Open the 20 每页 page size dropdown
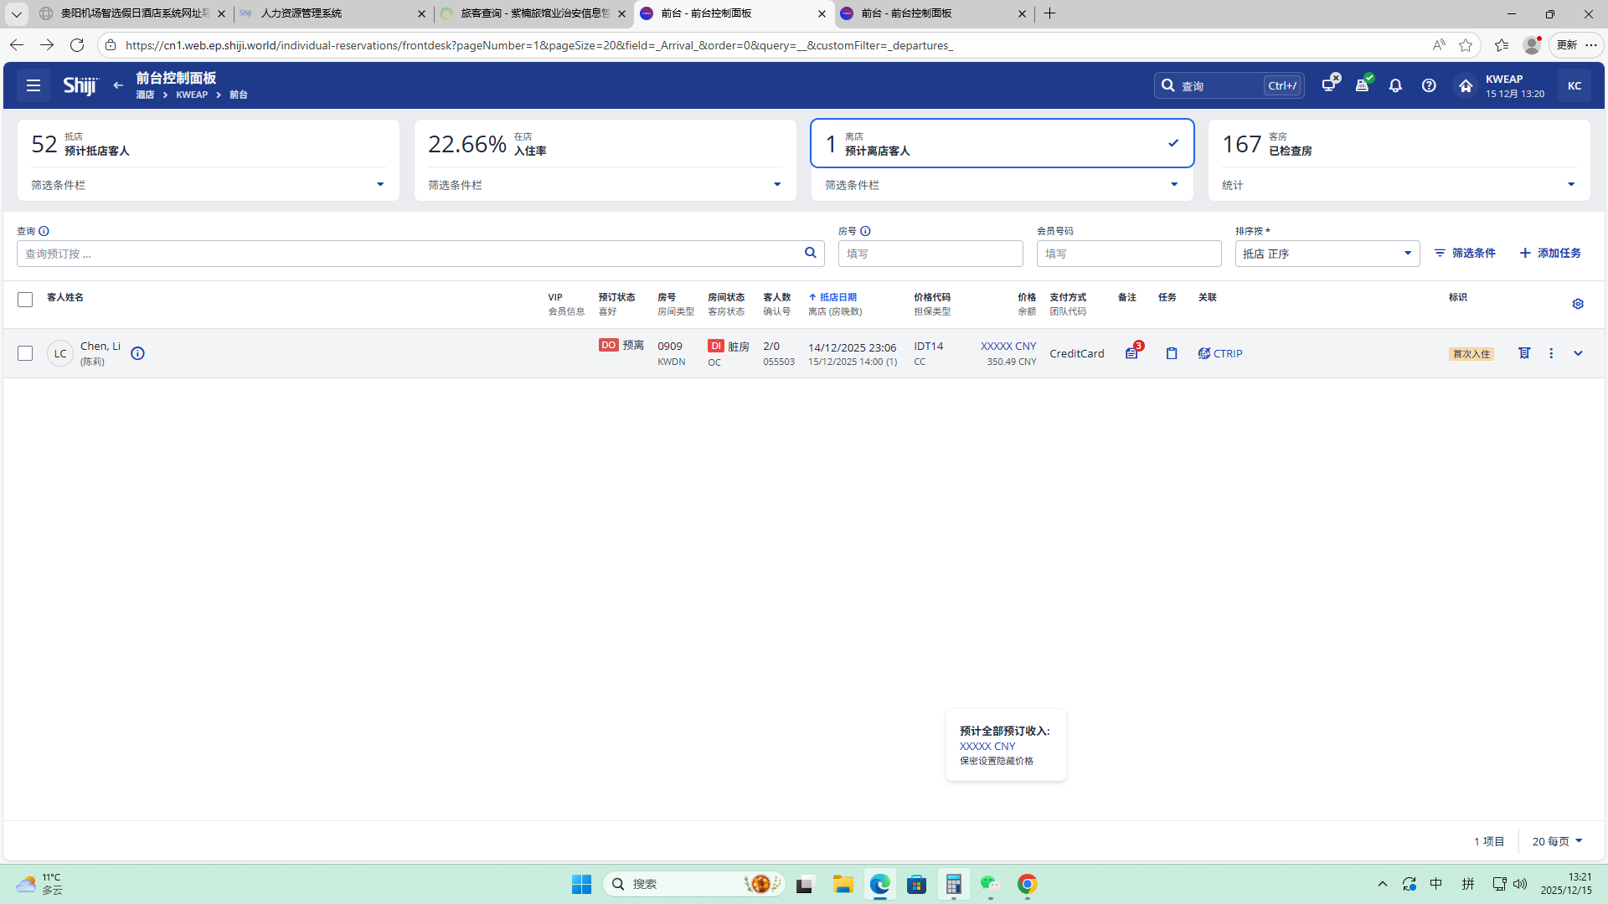 click(1557, 841)
